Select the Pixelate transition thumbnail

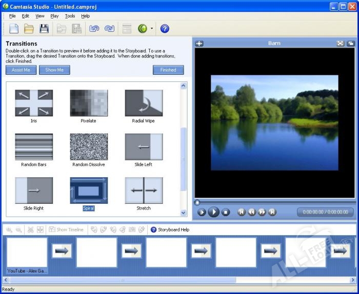(x=89, y=103)
